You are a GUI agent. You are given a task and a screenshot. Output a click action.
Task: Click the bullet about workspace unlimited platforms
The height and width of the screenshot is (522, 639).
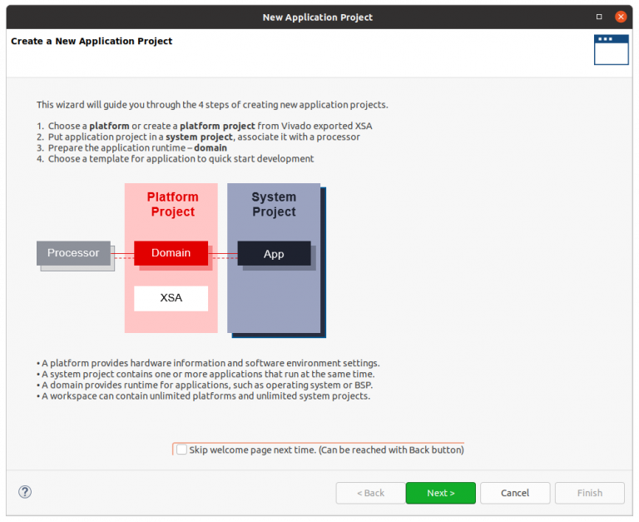click(206, 395)
